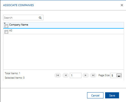Click the Selected Items count label
Viewport: 126px width, 102px height.
click(15, 78)
